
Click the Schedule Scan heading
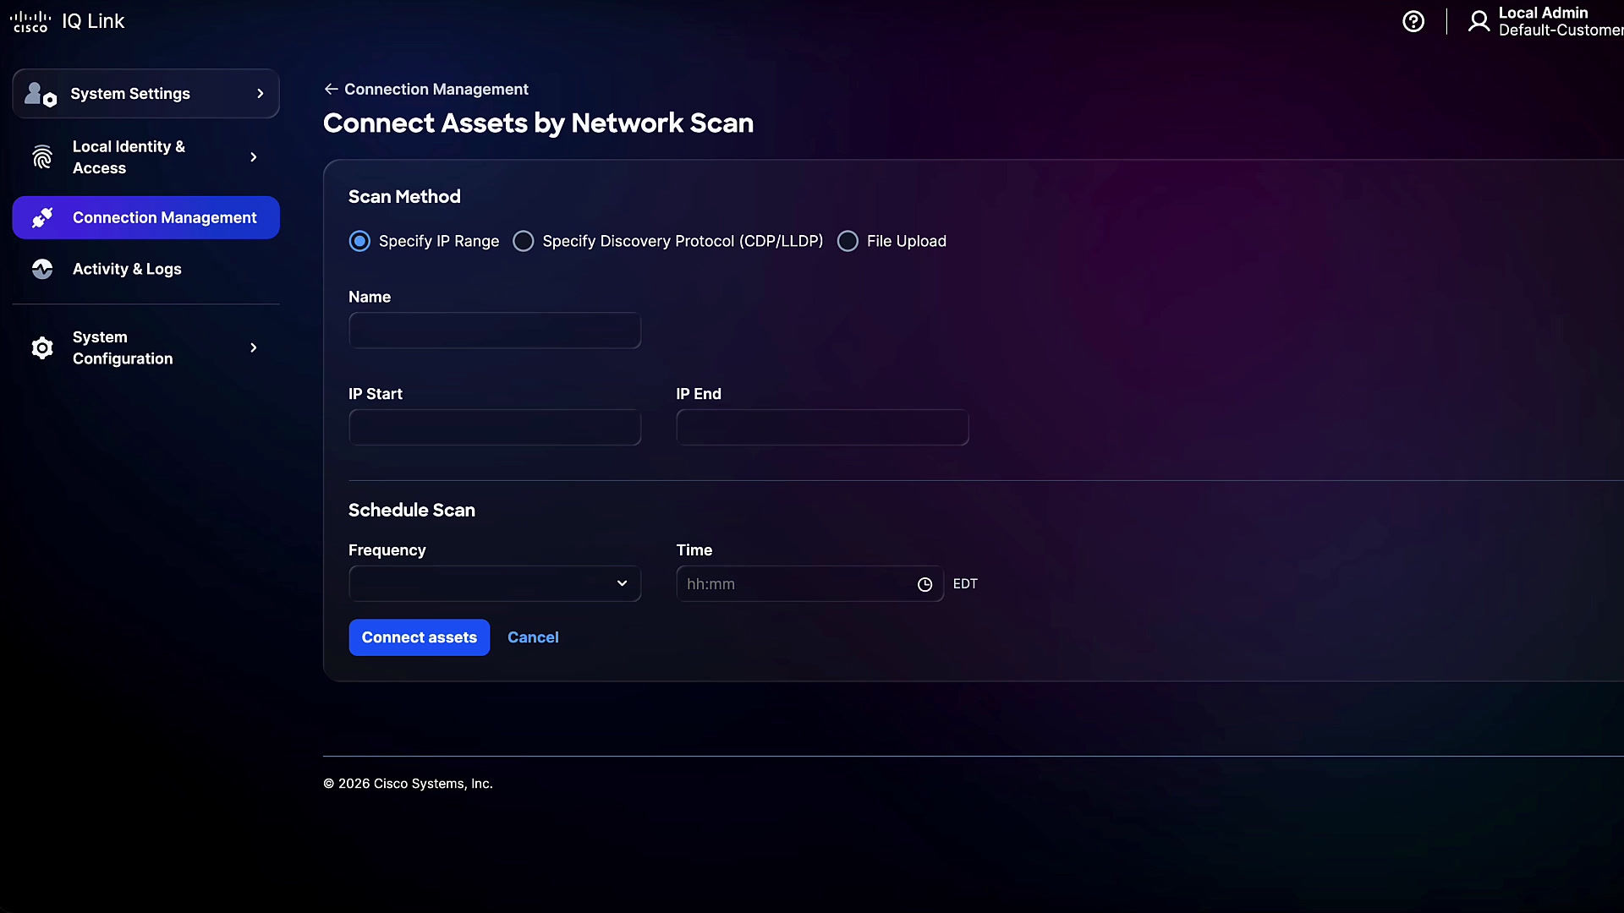click(412, 510)
